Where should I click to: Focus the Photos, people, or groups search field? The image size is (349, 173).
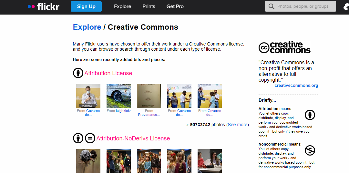tap(301, 6)
